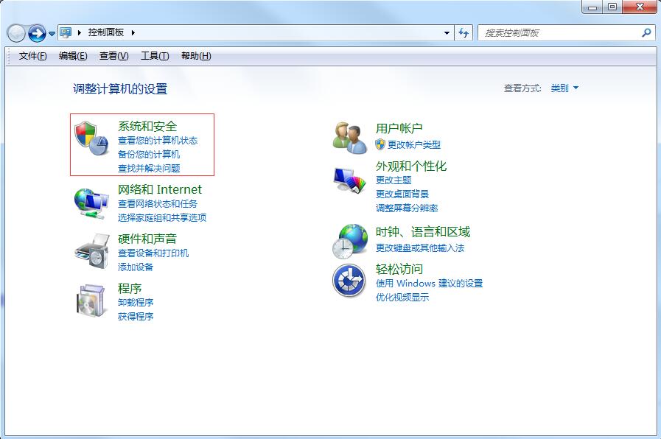Click 更改键盘或其他输入法 link

coord(420,247)
